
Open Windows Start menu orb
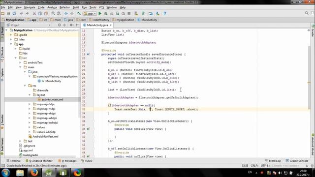[x=5, y=173]
